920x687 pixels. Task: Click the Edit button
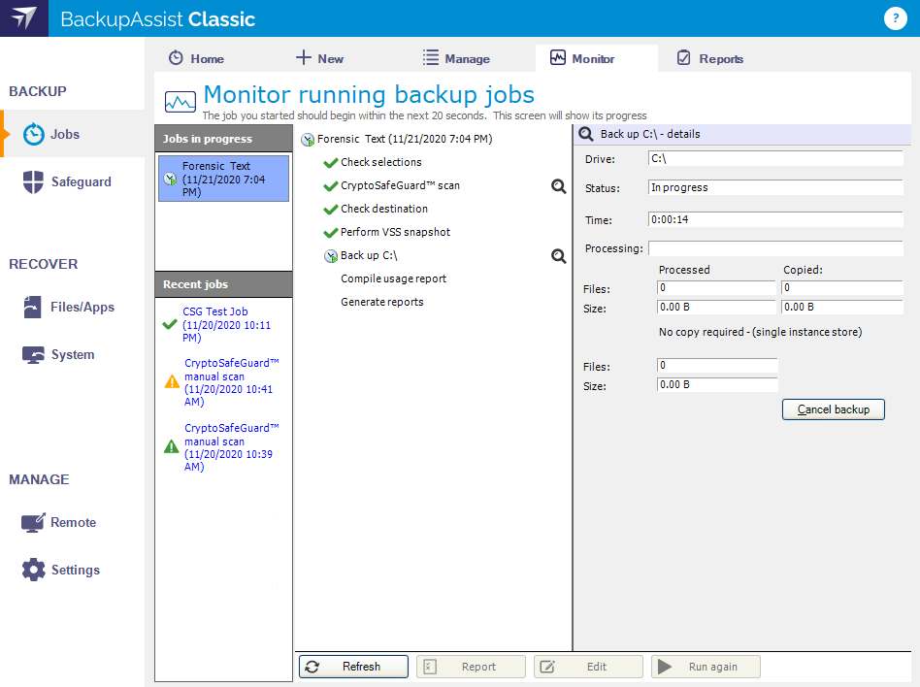pos(588,667)
